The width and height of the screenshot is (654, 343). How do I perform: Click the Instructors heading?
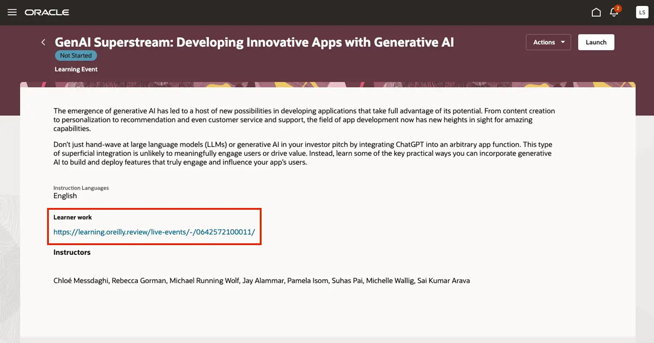(72, 252)
